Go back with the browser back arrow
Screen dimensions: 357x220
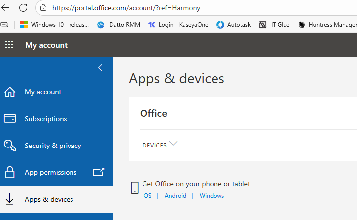[x=5, y=8]
